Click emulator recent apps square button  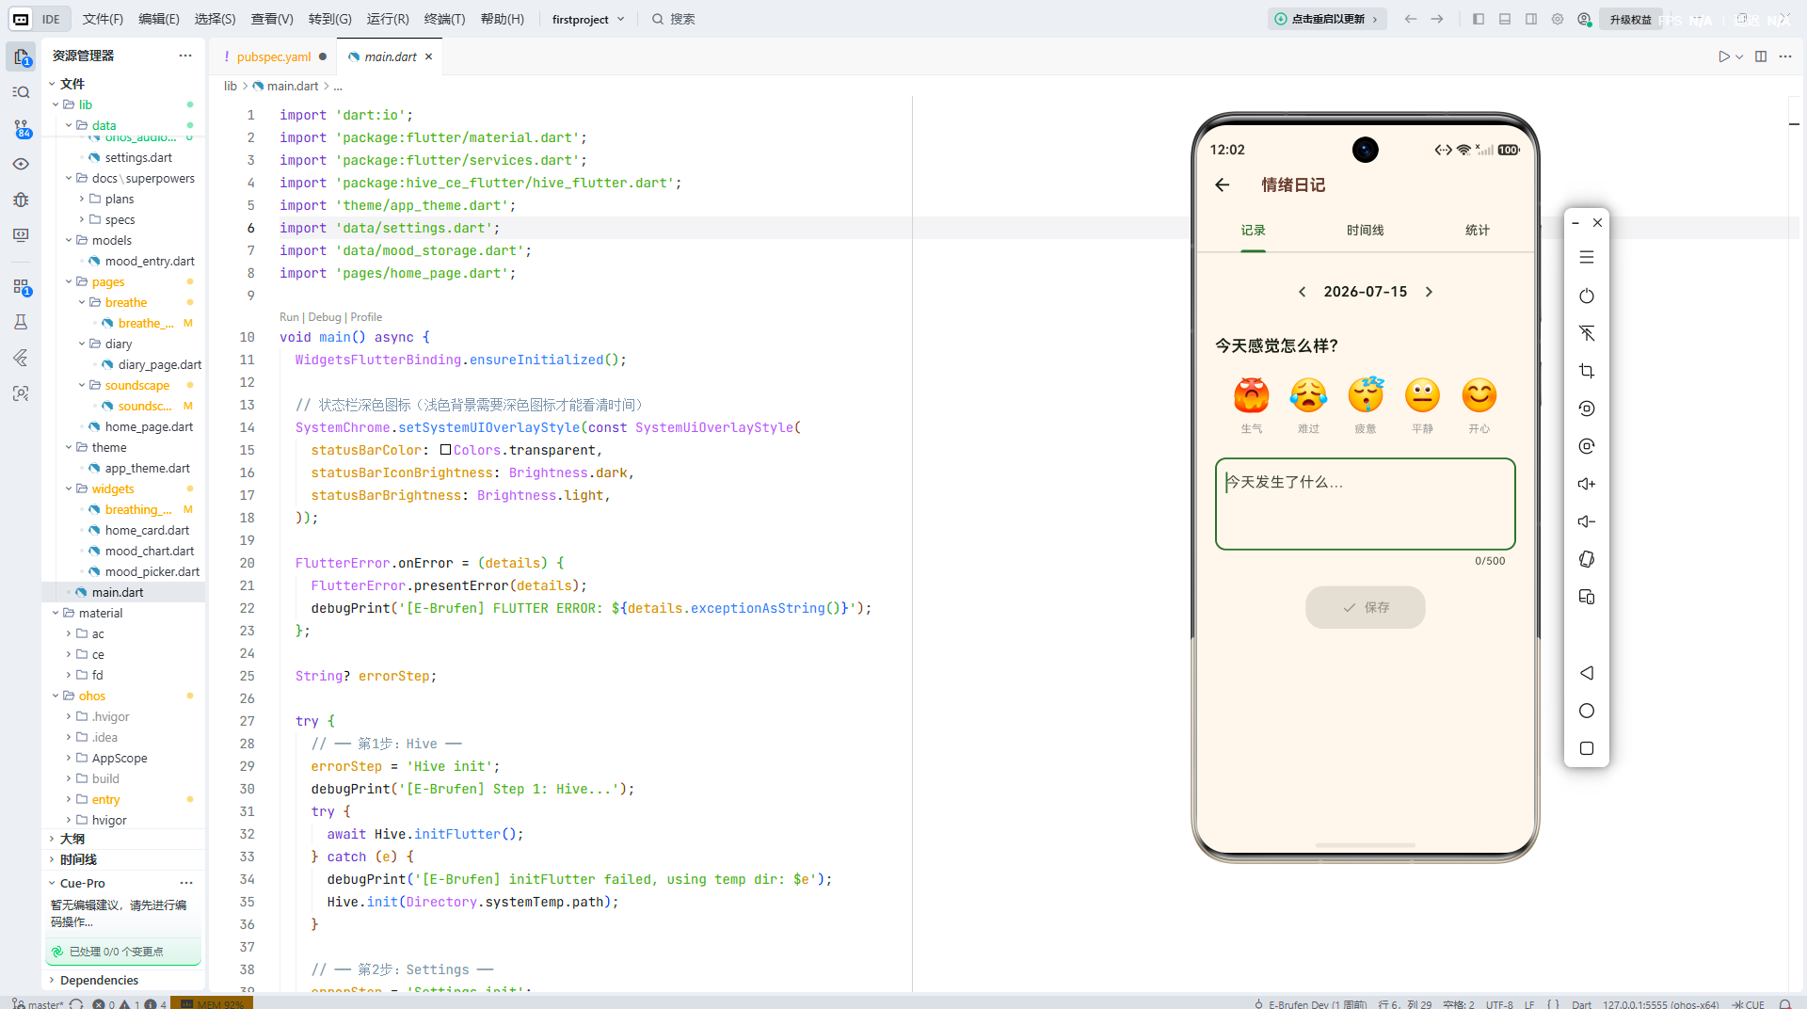[x=1587, y=748]
